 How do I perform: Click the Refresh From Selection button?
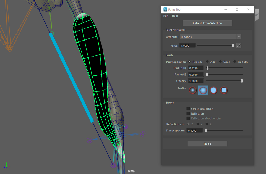(x=207, y=23)
